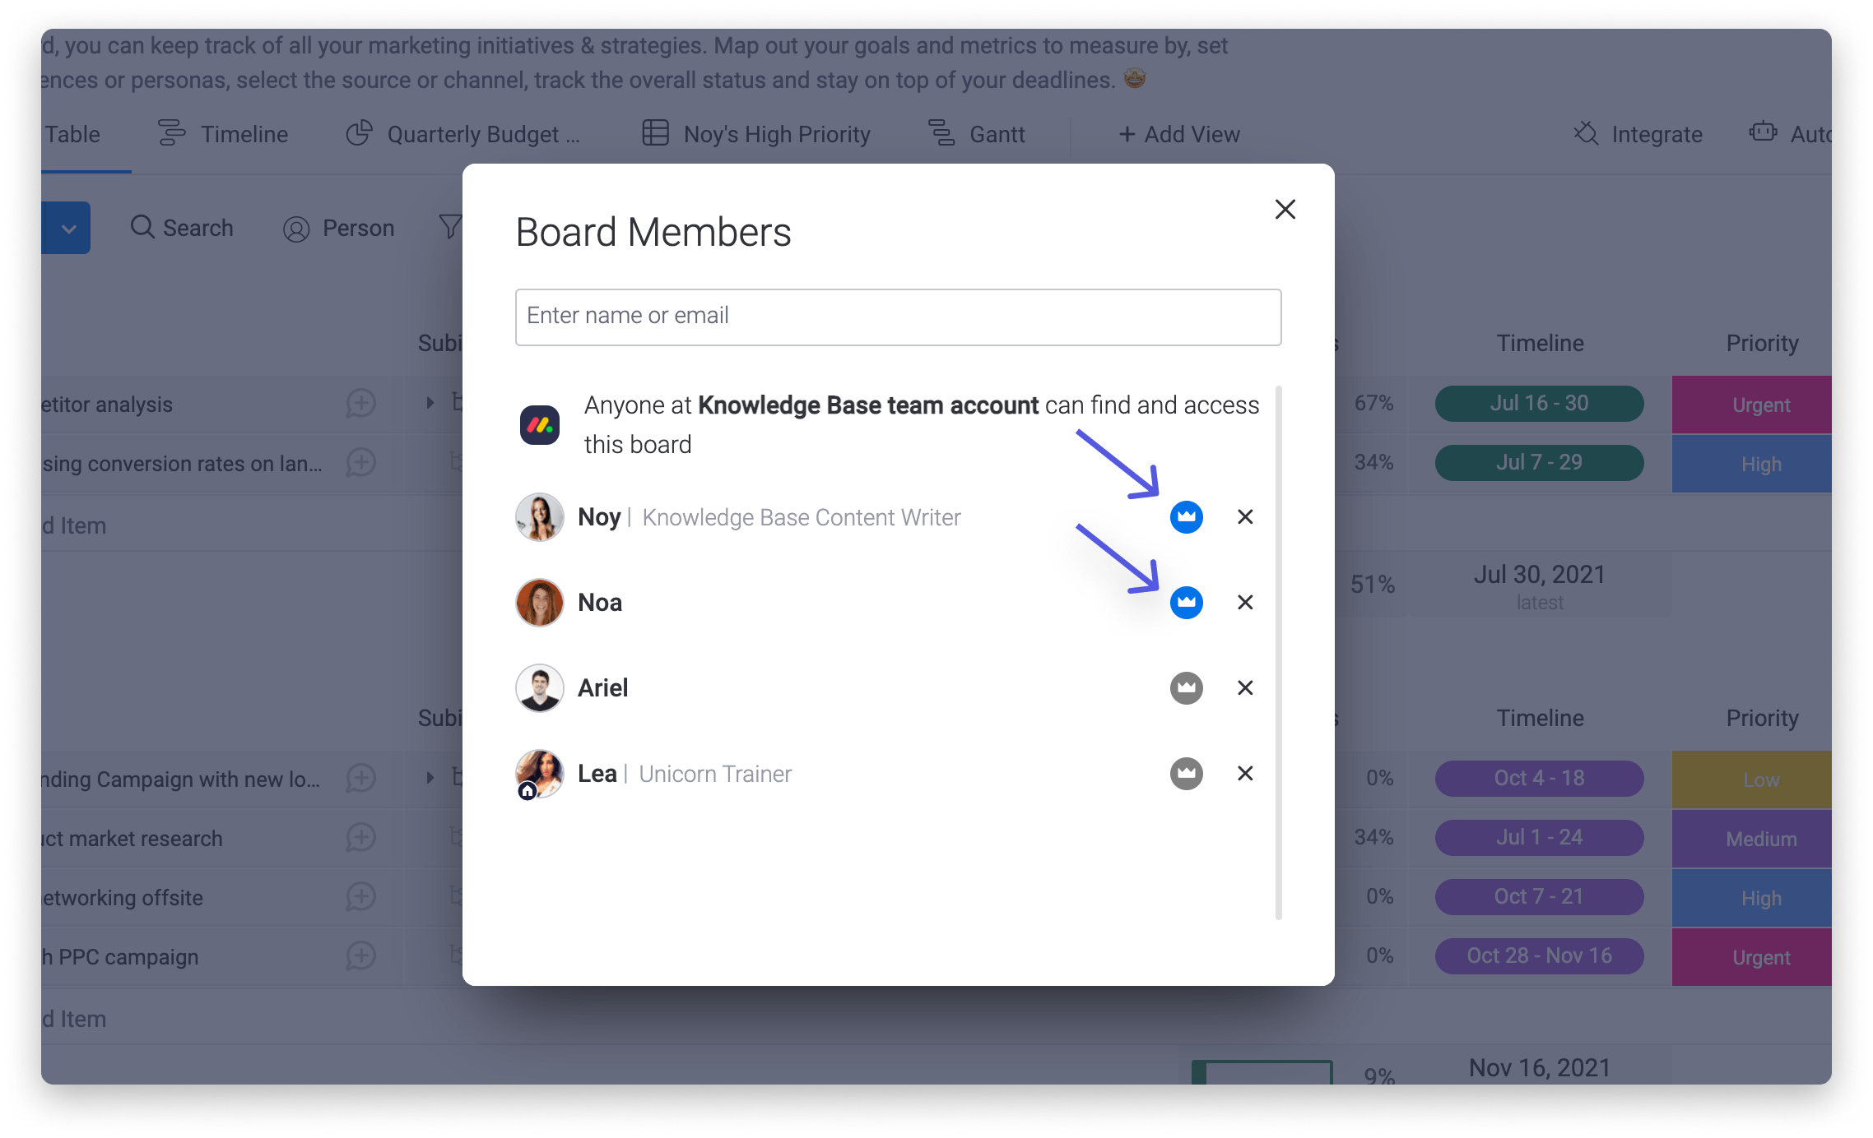Open Noy's High Priority view
The height and width of the screenshot is (1138, 1873).
click(775, 133)
